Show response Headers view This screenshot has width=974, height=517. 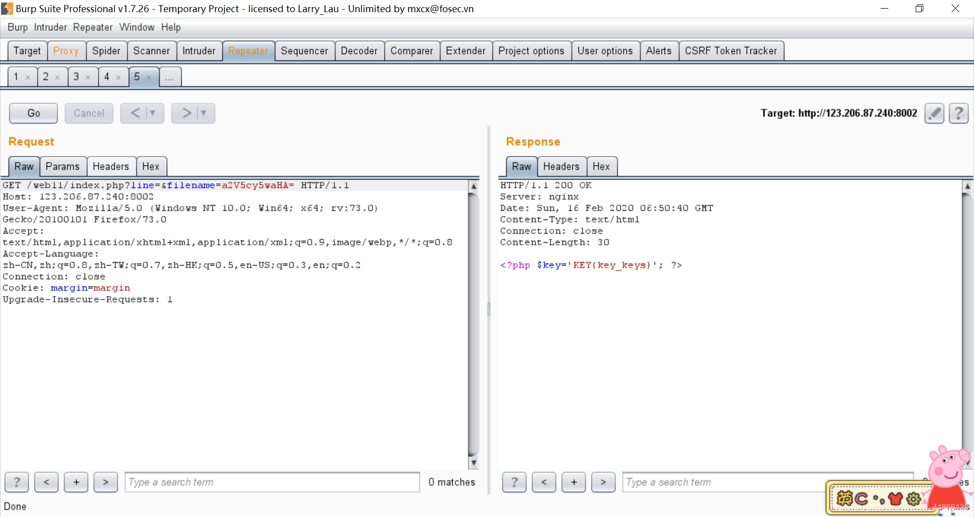tap(561, 166)
